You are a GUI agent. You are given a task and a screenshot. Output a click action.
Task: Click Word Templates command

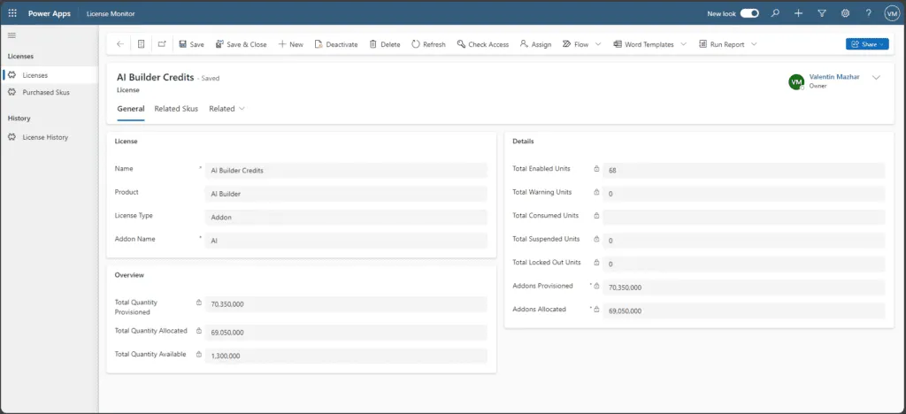pyautogui.click(x=644, y=44)
